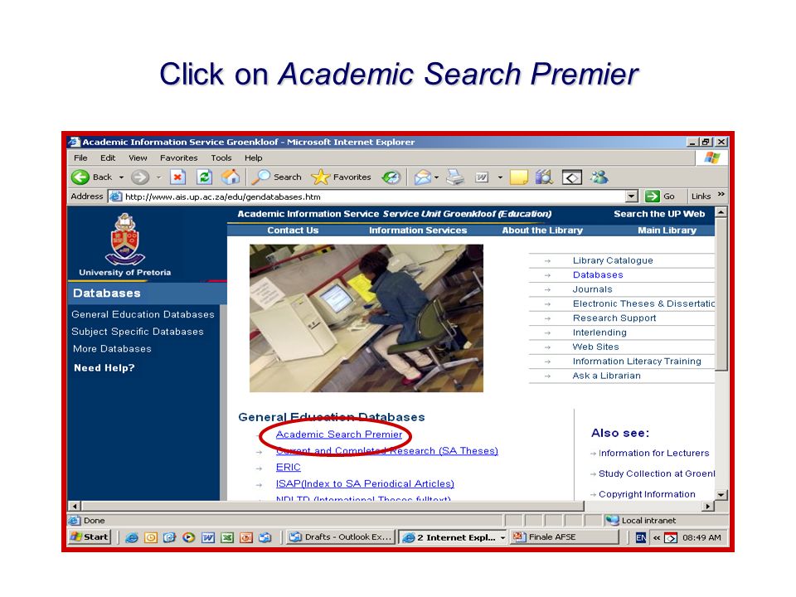Select Subject Specific Databases in sidebar
The width and height of the screenshot is (796, 597).
point(138,332)
